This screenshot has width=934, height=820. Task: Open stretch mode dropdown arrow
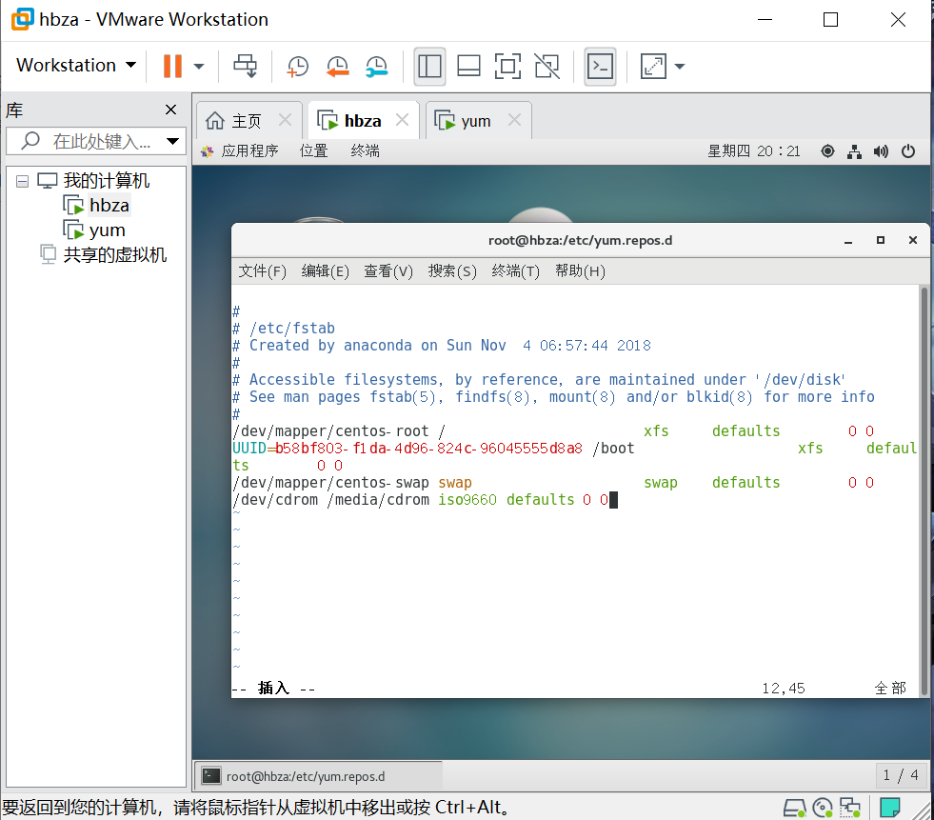680,66
